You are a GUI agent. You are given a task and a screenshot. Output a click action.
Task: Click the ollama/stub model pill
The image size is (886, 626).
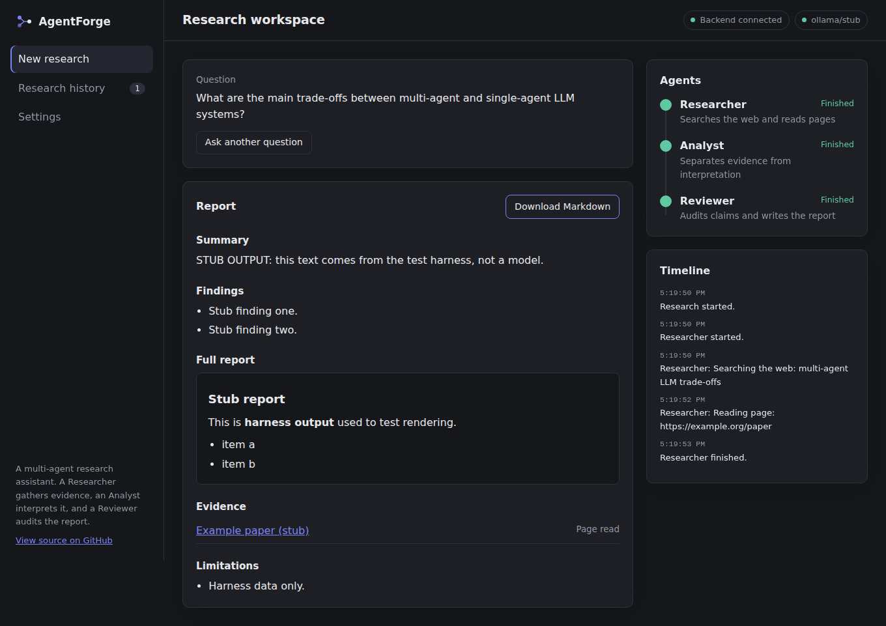click(x=831, y=20)
